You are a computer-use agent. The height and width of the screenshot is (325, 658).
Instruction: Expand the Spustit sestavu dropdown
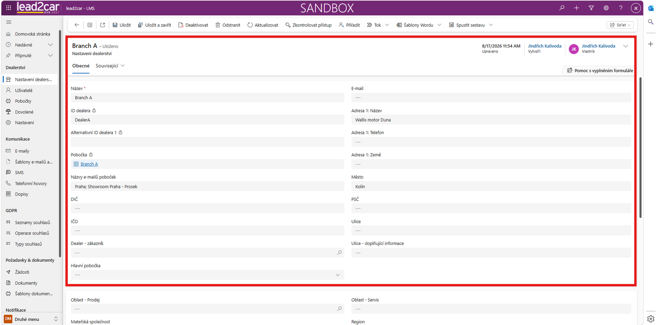pos(491,25)
